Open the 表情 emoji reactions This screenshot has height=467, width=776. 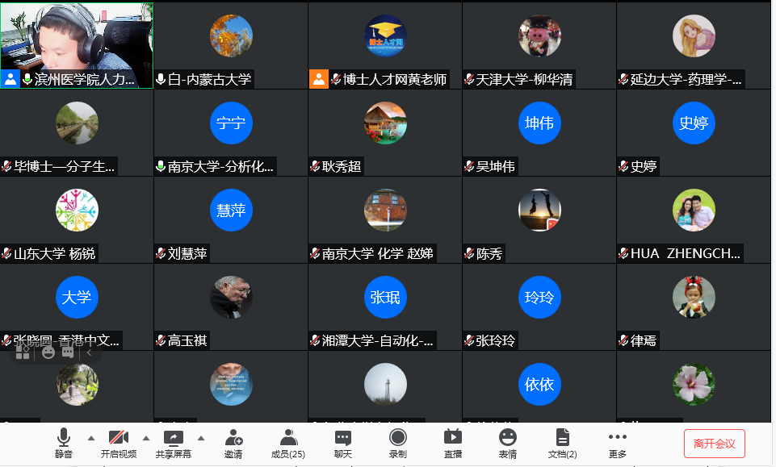pos(508,444)
